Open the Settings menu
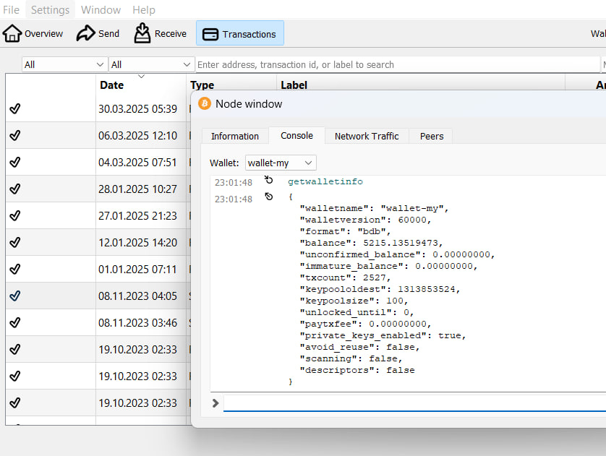This screenshot has width=606, height=456. 50,9
